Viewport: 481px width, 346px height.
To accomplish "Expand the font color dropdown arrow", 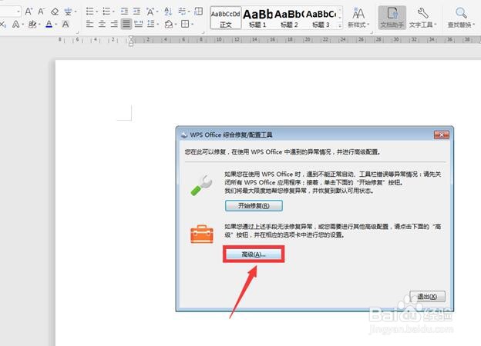I will 55,25.
